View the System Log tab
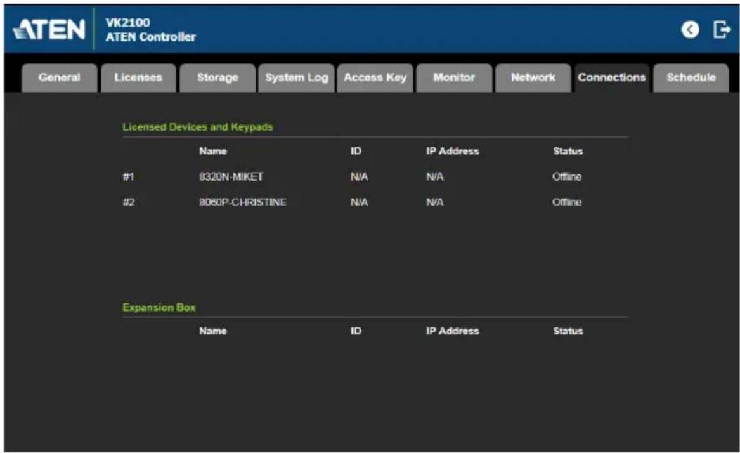Image resolution: width=740 pixels, height=453 pixels. pos(296,77)
